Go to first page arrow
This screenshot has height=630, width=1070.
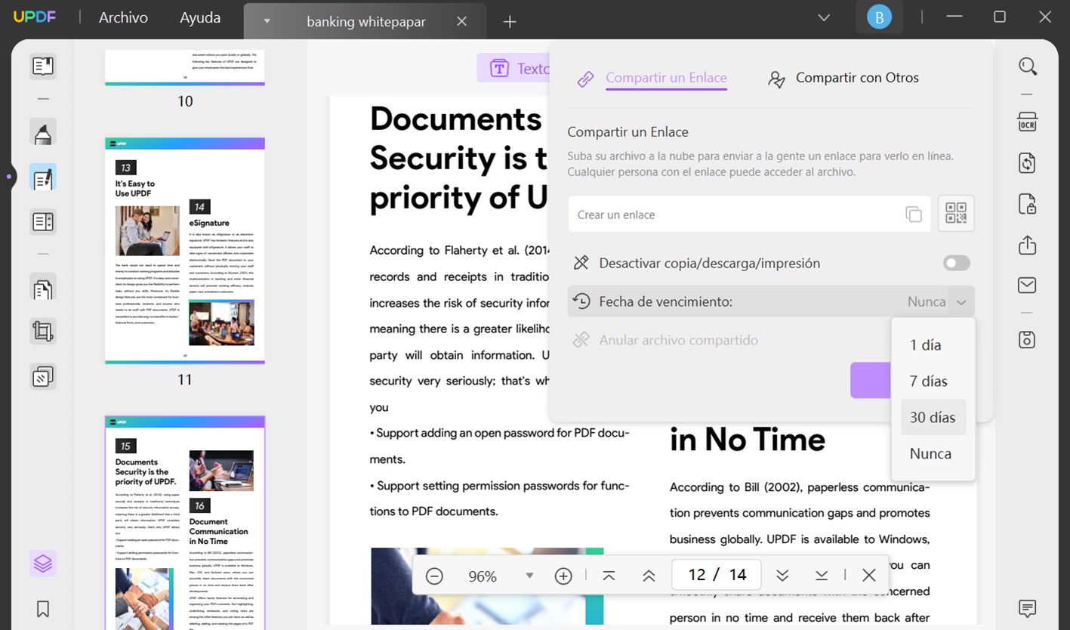coord(609,576)
